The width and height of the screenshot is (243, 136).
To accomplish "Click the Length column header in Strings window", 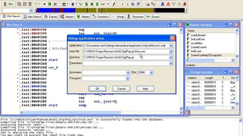I will point(209,78).
